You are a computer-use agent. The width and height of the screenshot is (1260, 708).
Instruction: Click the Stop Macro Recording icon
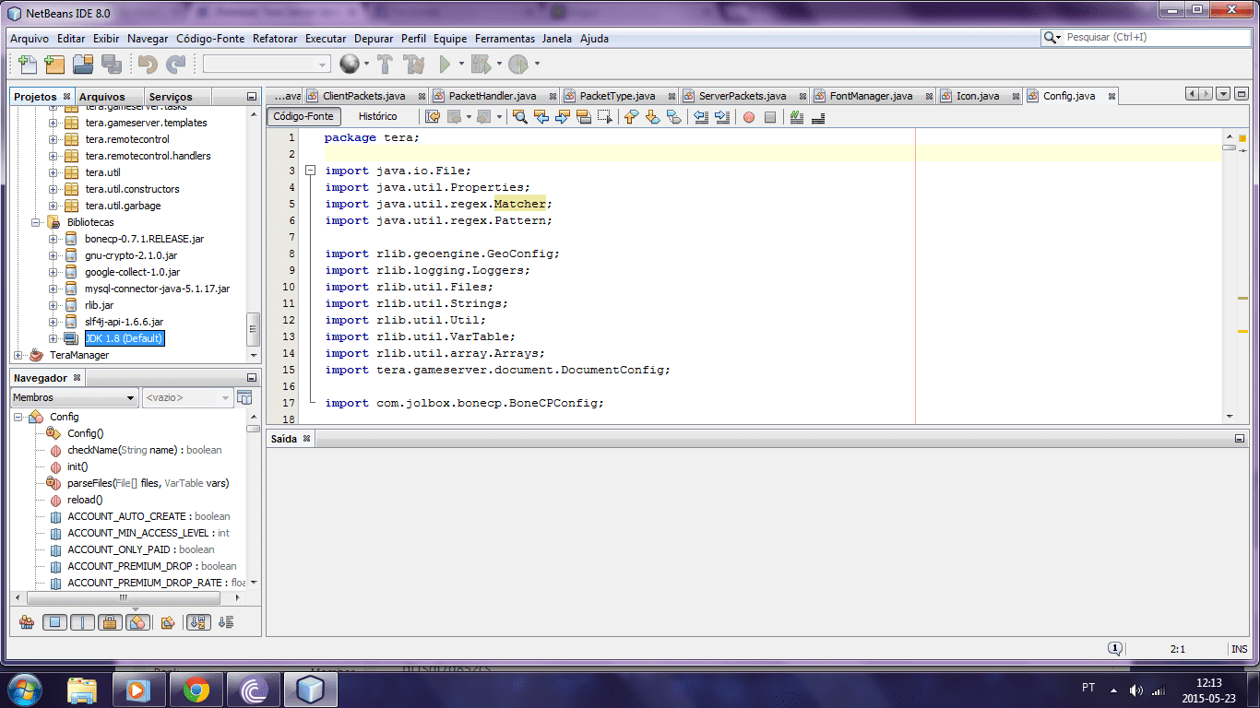(770, 117)
